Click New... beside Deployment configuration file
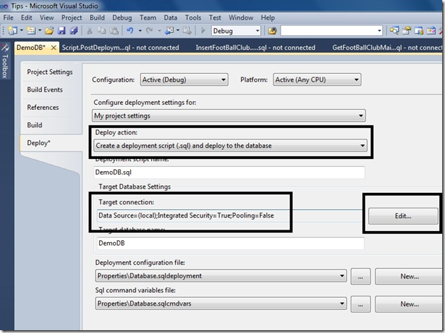445x333 pixels. pos(409,277)
